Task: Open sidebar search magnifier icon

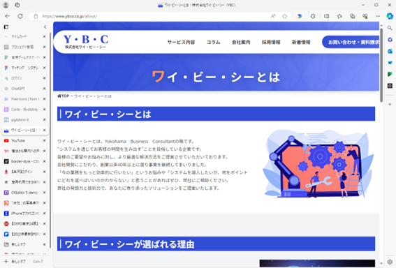Action: click(390, 28)
